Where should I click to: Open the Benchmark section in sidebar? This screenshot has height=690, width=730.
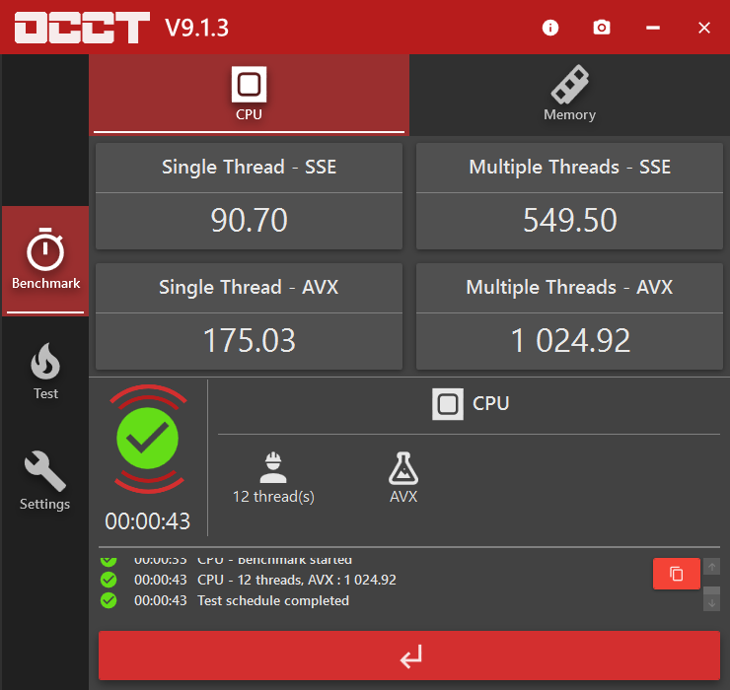coord(45,260)
